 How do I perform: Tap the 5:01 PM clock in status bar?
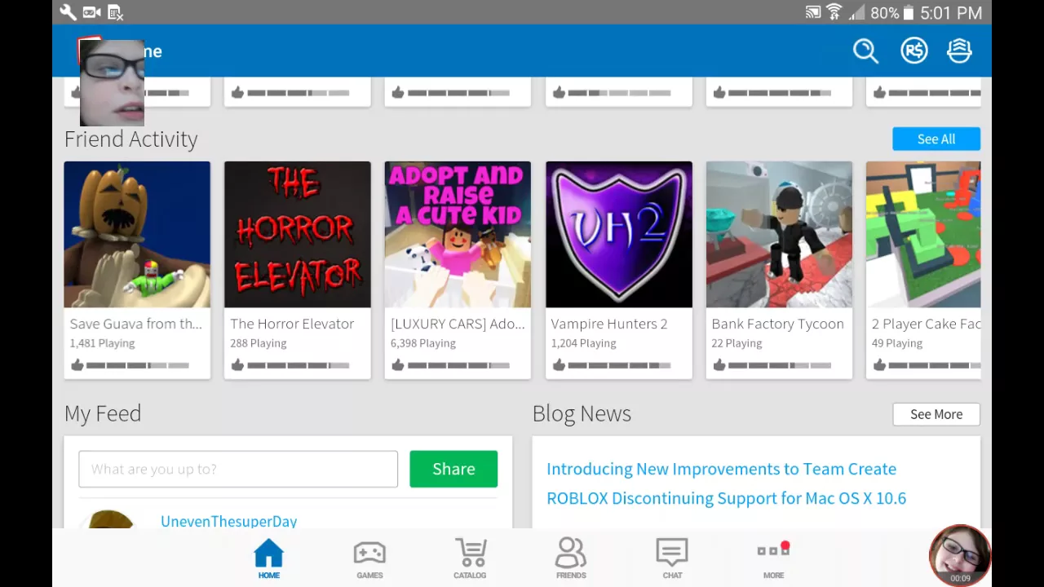951,13
